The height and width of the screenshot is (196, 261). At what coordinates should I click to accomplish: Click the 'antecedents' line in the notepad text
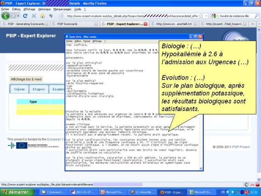(74, 58)
